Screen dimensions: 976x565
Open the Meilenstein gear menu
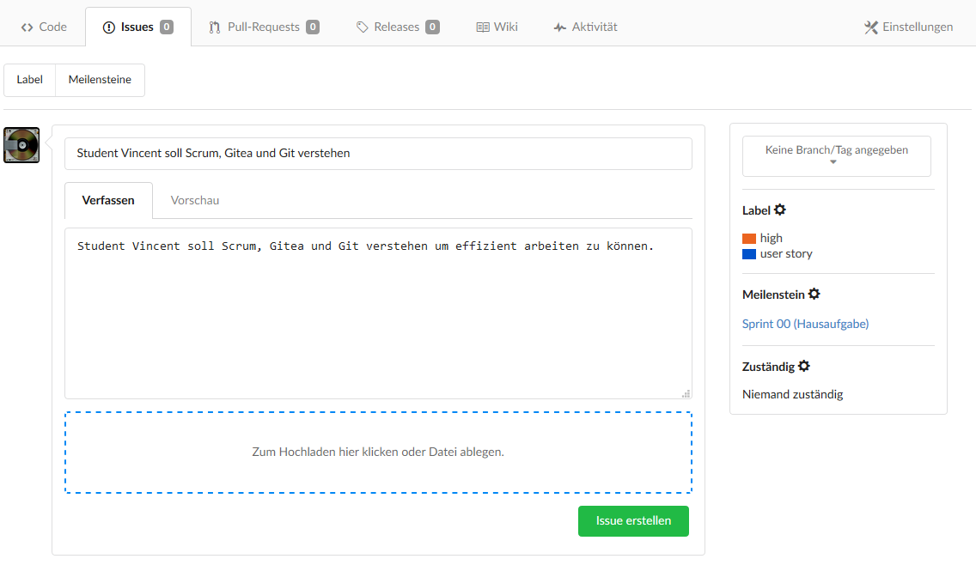(814, 295)
